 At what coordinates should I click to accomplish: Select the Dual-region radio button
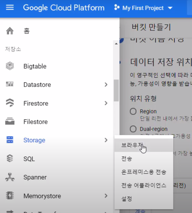pos(133,129)
